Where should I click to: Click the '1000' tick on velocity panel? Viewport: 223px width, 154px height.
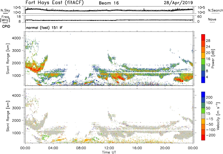point(16,133)
